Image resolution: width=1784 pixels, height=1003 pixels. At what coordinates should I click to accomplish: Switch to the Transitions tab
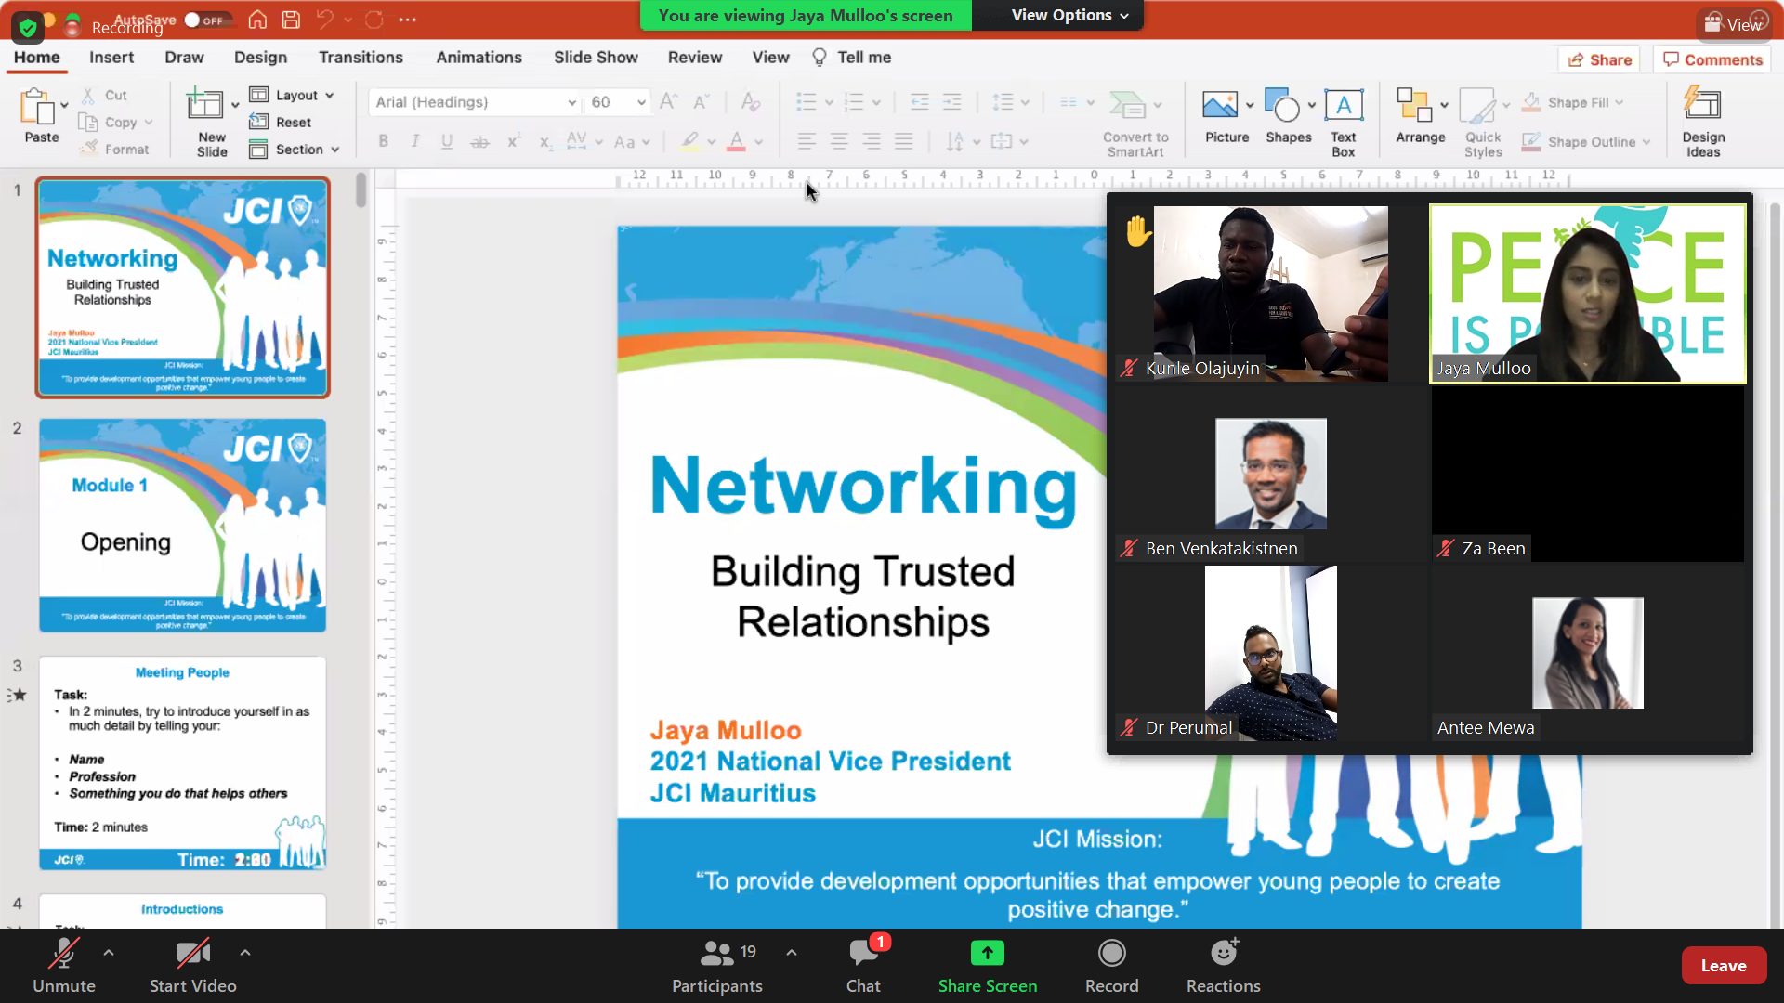coord(361,58)
